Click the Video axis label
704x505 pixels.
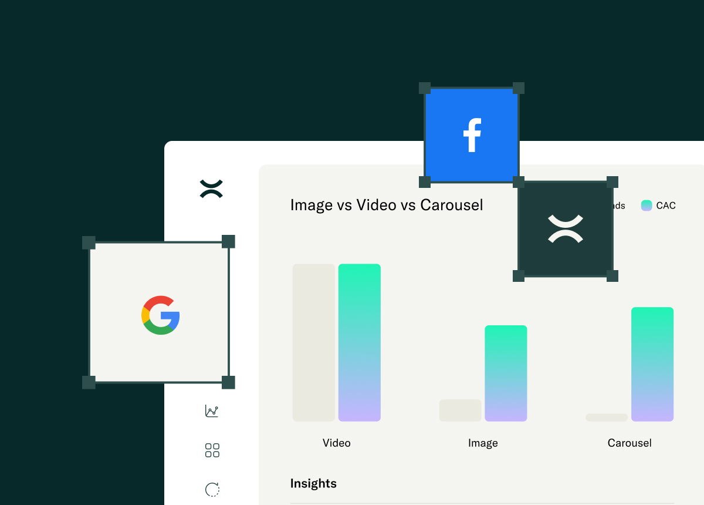point(337,443)
